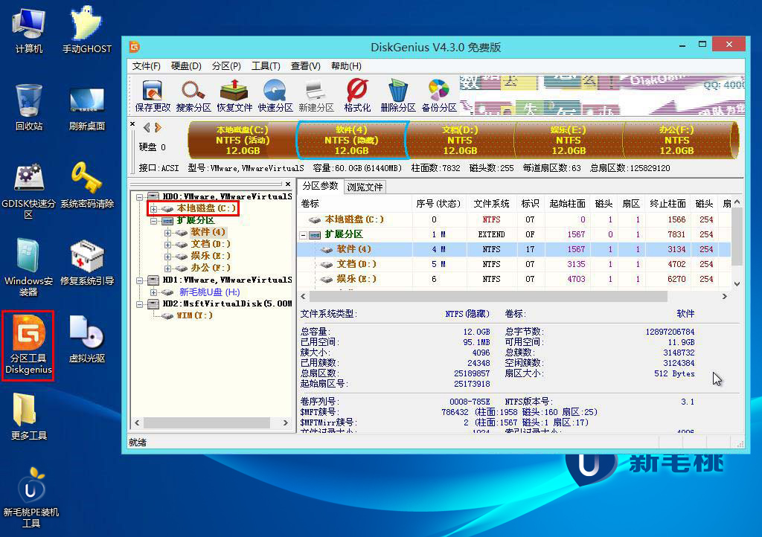Collapse 扩展分区 row in partition table
This screenshot has width=762, height=537.
tap(304, 235)
